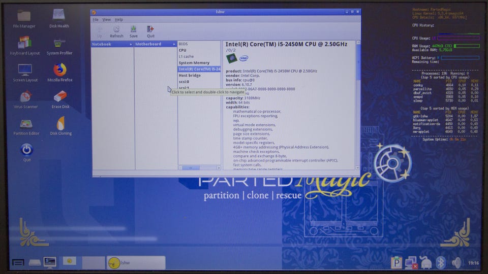Click the Refresh toolbar button in lshw
The height and width of the screenshot is (274, 488).
pyautogui.click(x=116, y=31)
